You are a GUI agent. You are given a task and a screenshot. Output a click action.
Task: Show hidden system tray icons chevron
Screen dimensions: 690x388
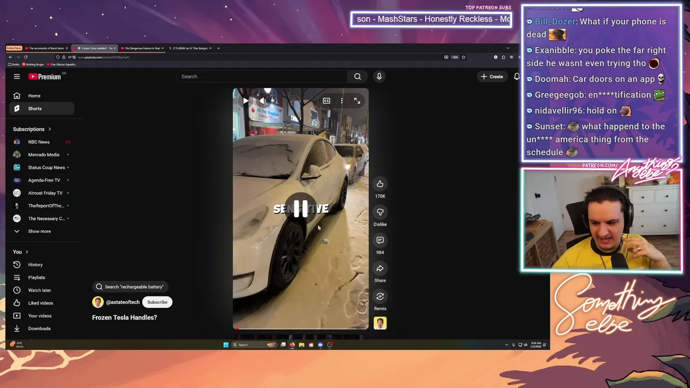point(506,345)
